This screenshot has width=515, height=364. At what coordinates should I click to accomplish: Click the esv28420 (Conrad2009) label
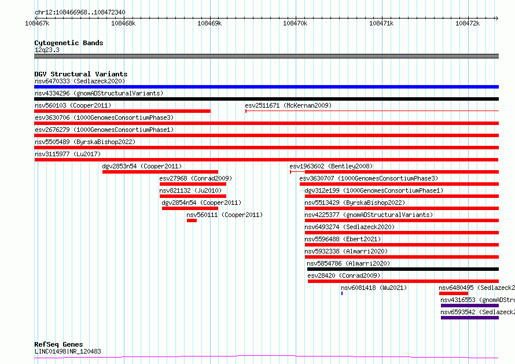[344, 275]
